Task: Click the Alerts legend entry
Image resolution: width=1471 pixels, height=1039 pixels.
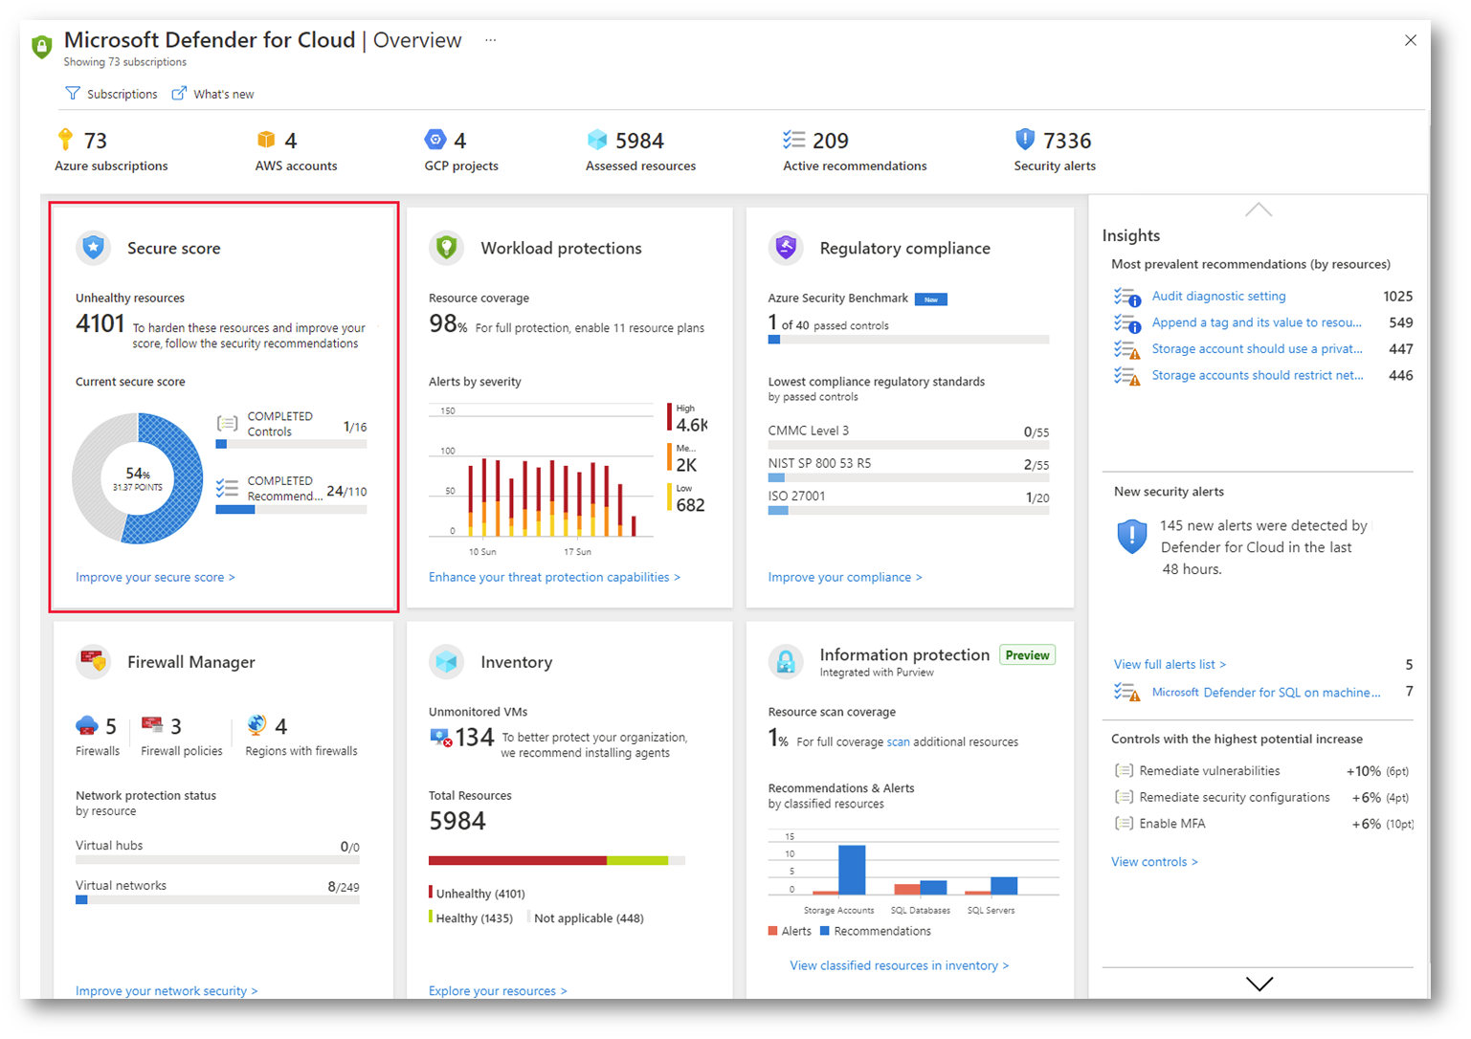Action: (790, 931)
